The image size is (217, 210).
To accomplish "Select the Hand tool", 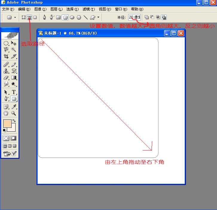I will [6, 113].
